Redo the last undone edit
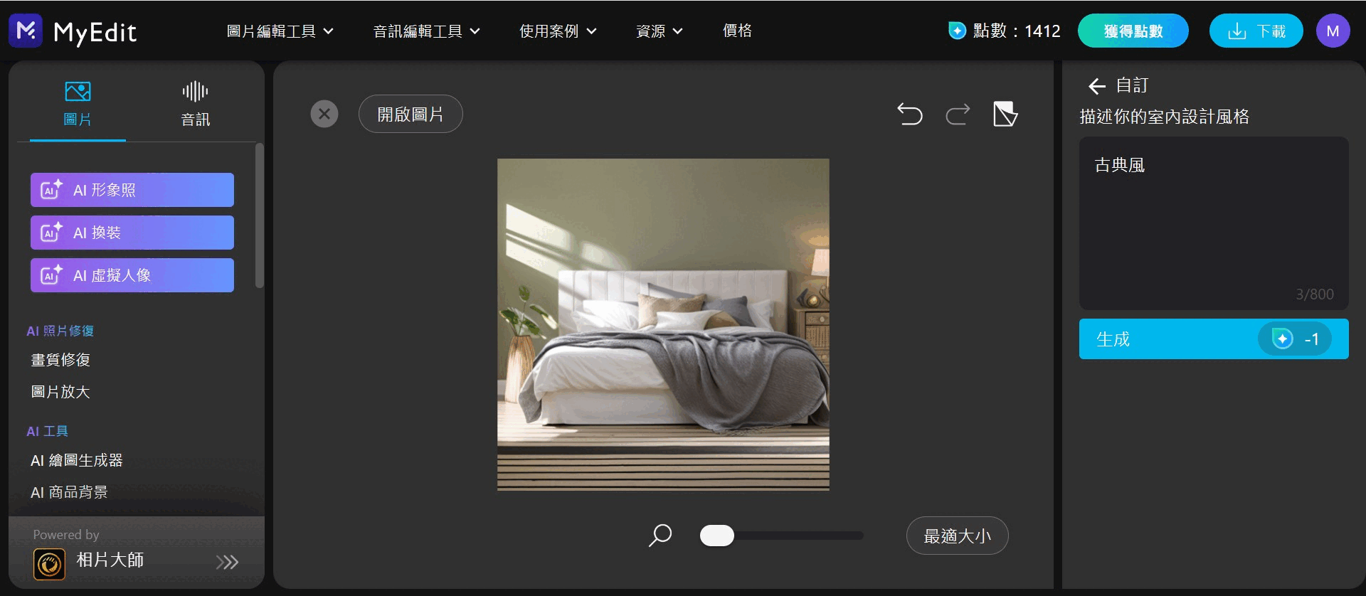The image size is (1366, 596). (x=958, y=114)
